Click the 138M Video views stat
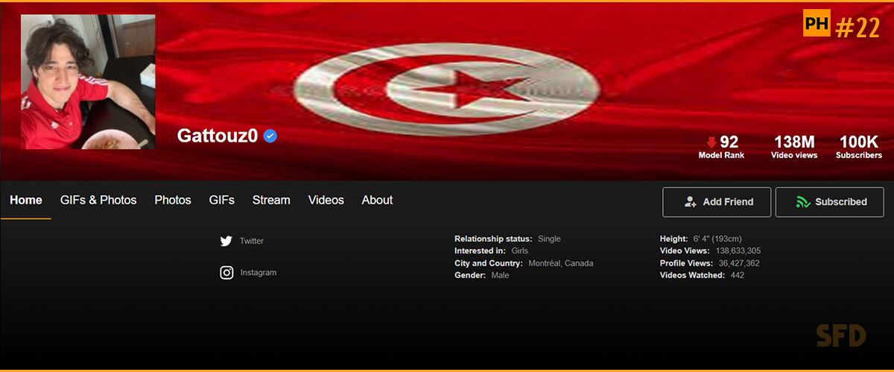Screen dimensions: 894x372 coord(794,147)
